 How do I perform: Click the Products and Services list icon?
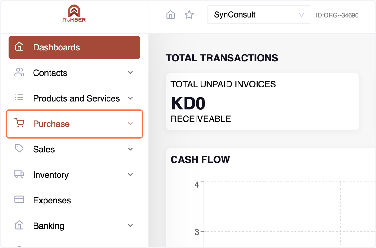(x=19, y=98)
